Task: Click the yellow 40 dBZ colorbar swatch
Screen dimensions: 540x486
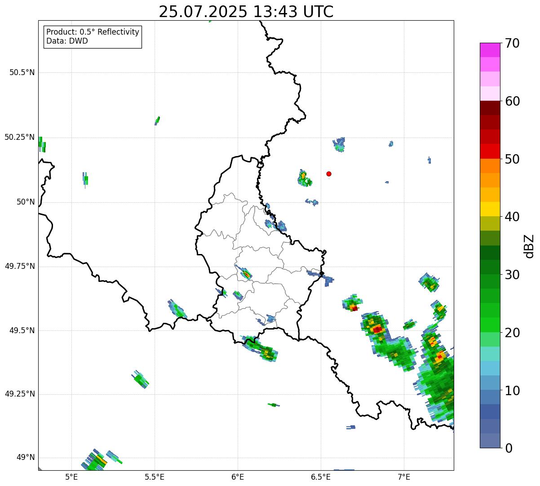Action: [x=490, y=209]
